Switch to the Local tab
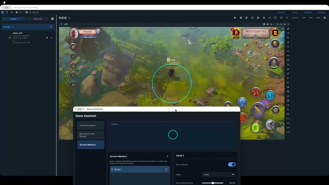 pos(13,19)
